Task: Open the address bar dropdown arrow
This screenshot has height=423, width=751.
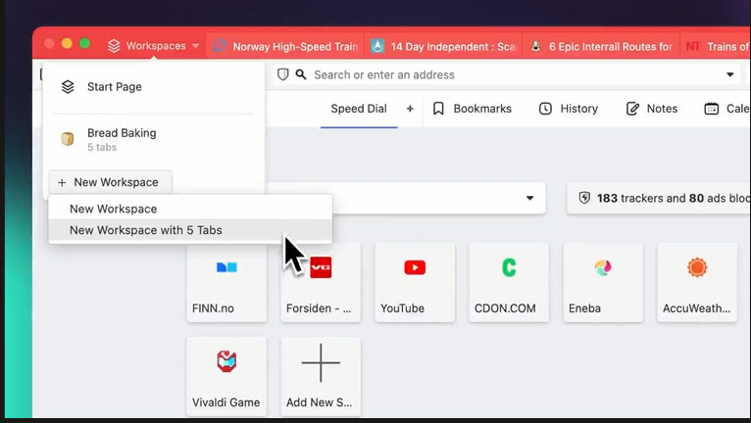Action: (x=730, y=74)
